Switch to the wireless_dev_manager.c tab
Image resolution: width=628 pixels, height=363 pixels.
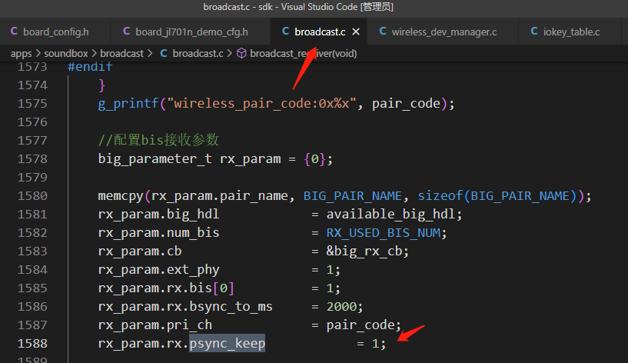444,32
